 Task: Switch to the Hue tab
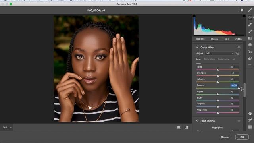198,59
